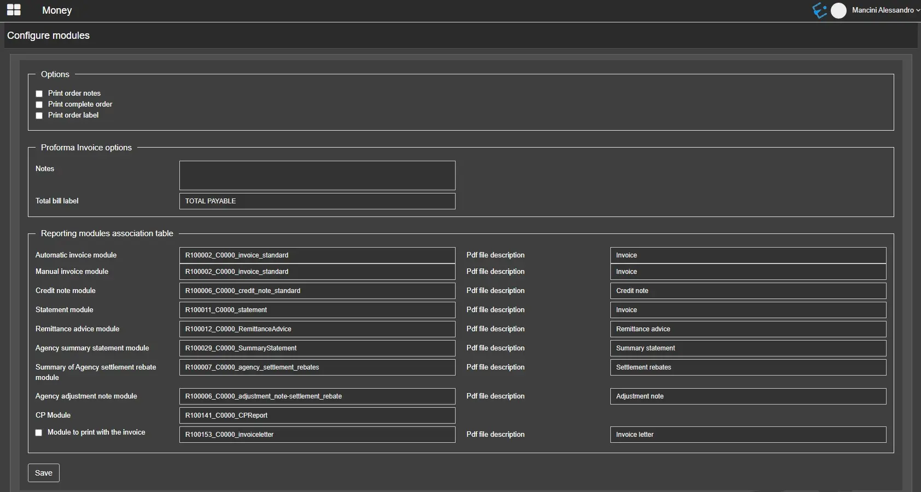
Task: Open the Money title in top bar
Action: click(57, 10)
